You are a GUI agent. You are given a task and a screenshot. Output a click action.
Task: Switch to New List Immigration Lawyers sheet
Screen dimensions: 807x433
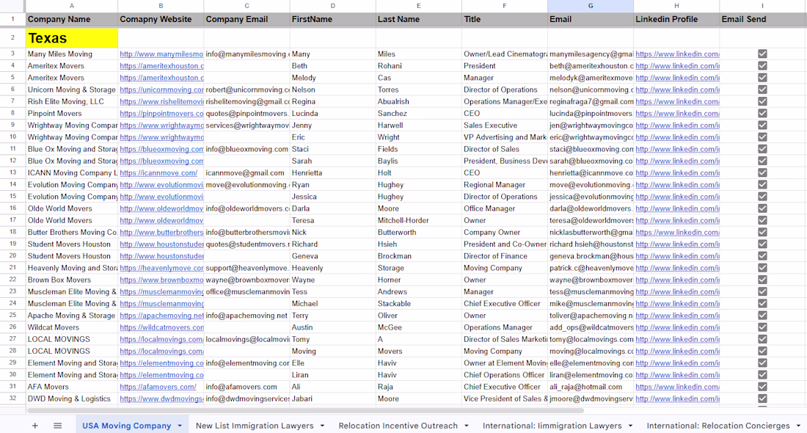[x=255, y=426]
